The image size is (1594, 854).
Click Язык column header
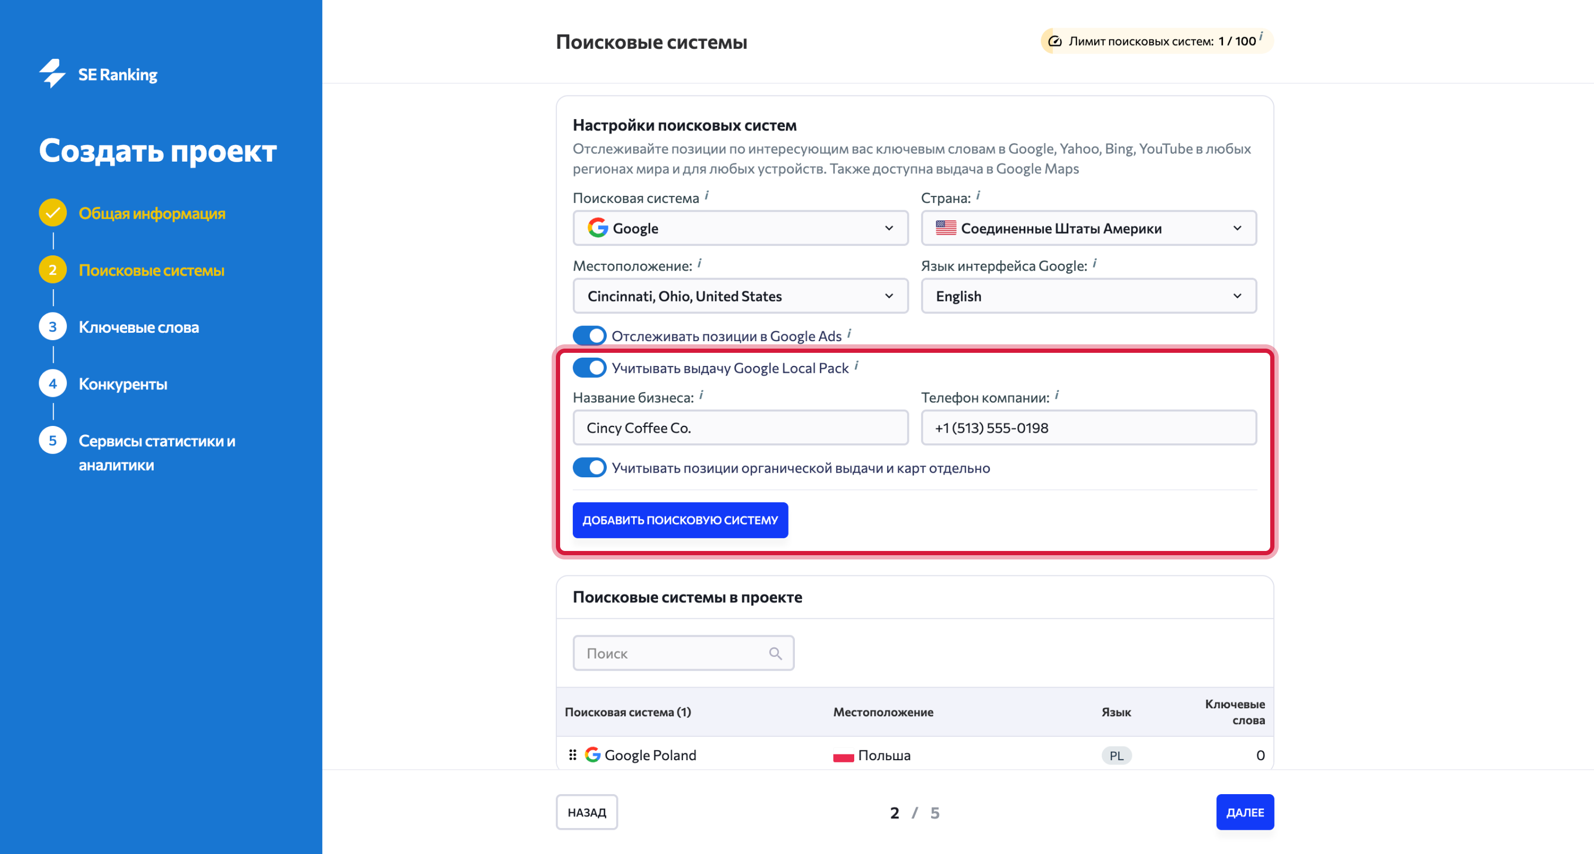click(1117, 713)
